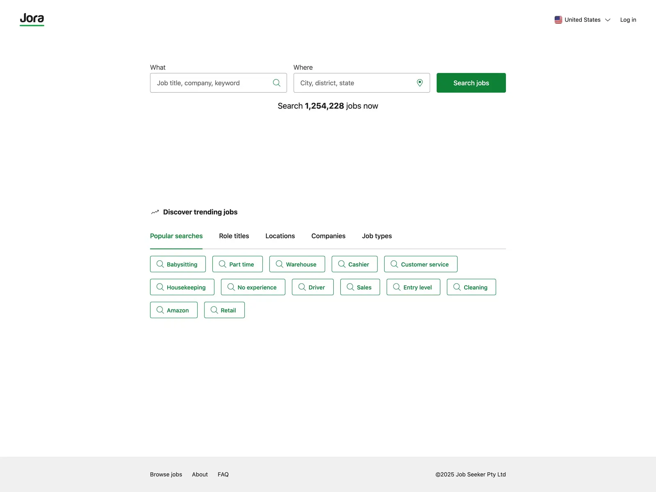The height and width of the screenshot is (492, 656).
Task: Click the Jora logo
Action: click(32, 19)
